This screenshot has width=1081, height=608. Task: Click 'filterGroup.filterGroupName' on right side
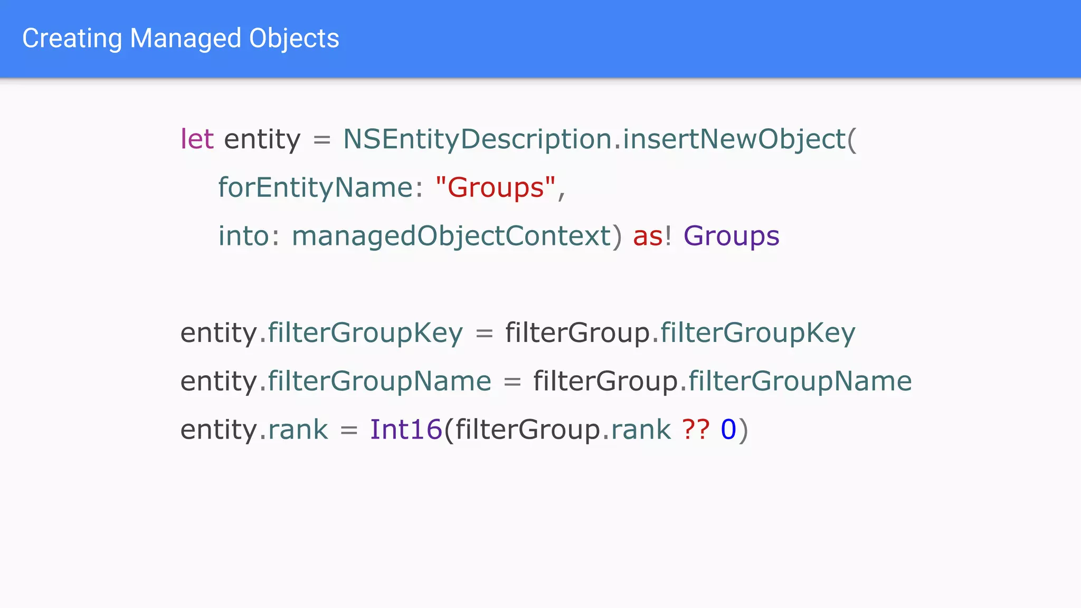coord(722,381)
